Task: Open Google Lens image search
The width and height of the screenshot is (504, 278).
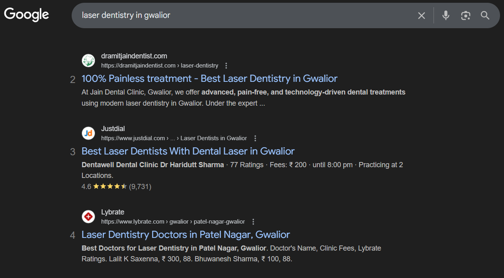Action: coord(465,15)
